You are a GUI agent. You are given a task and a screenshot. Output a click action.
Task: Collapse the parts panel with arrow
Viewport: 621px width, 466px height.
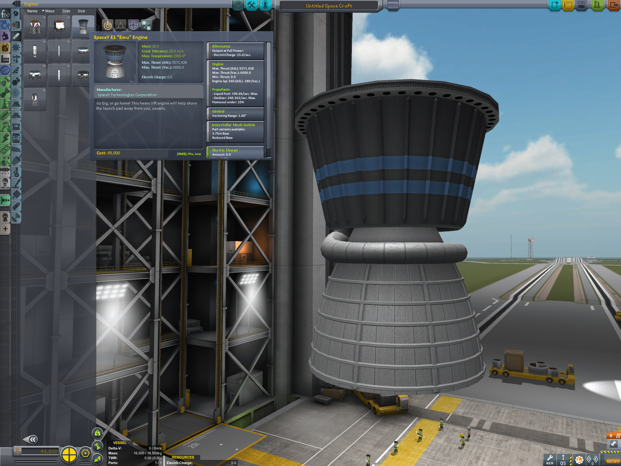16,4
